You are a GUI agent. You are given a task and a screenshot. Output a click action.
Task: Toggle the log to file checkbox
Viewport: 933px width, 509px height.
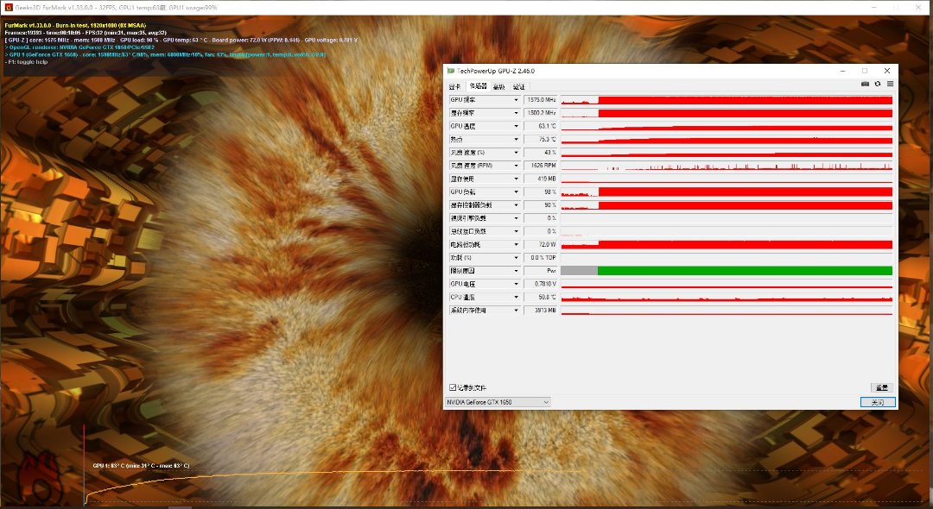click(x=453, y=387)
